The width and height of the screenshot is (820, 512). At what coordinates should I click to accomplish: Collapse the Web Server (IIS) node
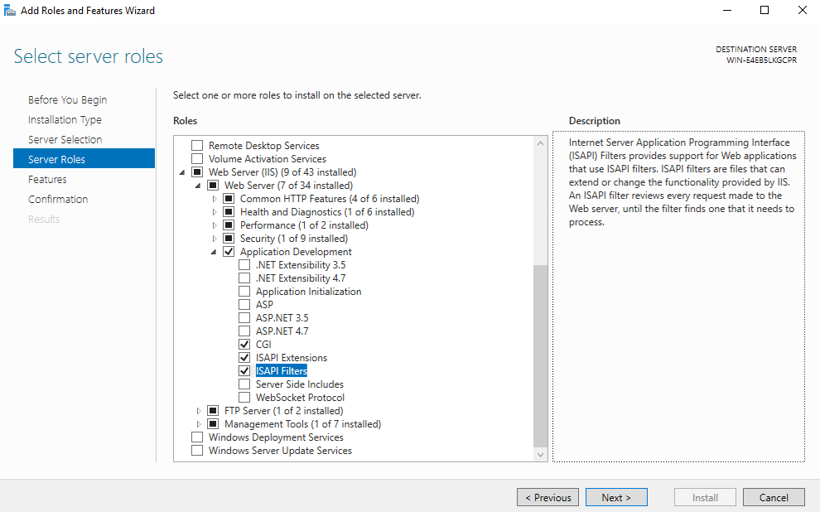pos(182,172)
